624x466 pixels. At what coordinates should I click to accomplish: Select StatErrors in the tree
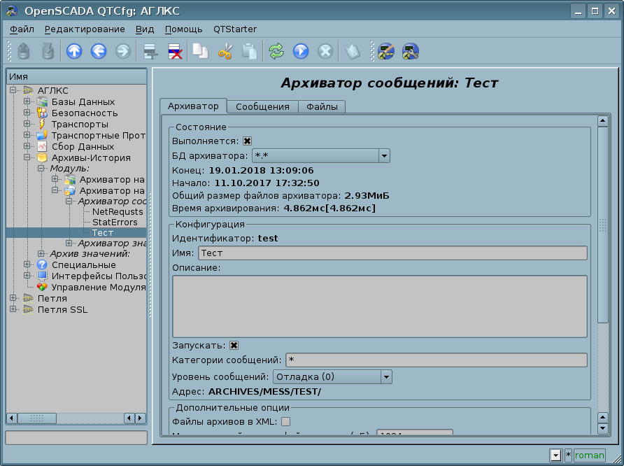(115, 222)
